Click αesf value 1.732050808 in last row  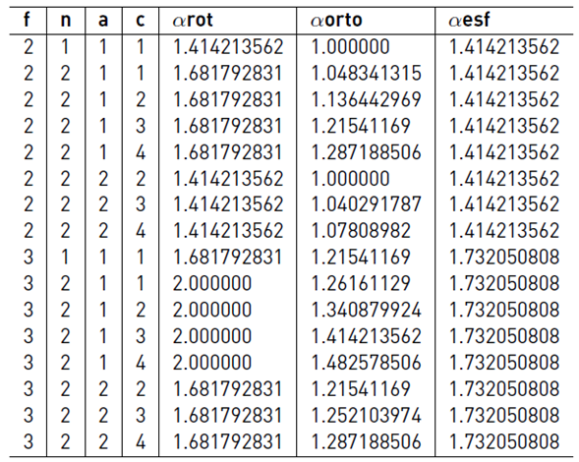click(x=504, y=441)
